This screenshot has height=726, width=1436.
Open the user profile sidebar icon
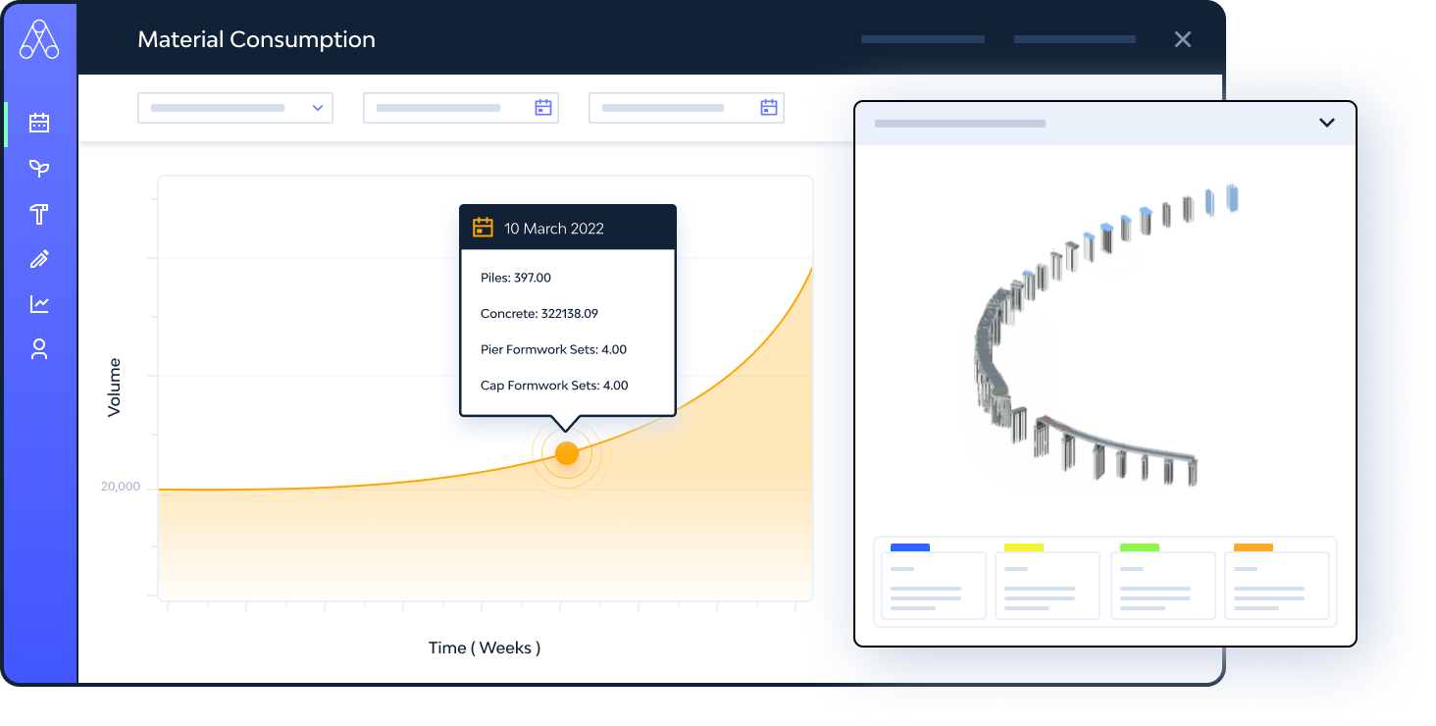39,349
